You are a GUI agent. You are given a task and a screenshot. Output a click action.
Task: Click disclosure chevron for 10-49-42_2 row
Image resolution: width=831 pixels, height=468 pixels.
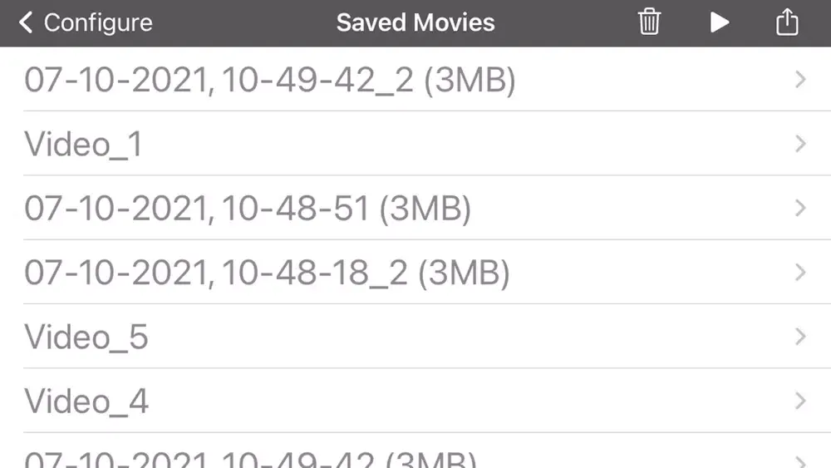click(x=800, y=80)
